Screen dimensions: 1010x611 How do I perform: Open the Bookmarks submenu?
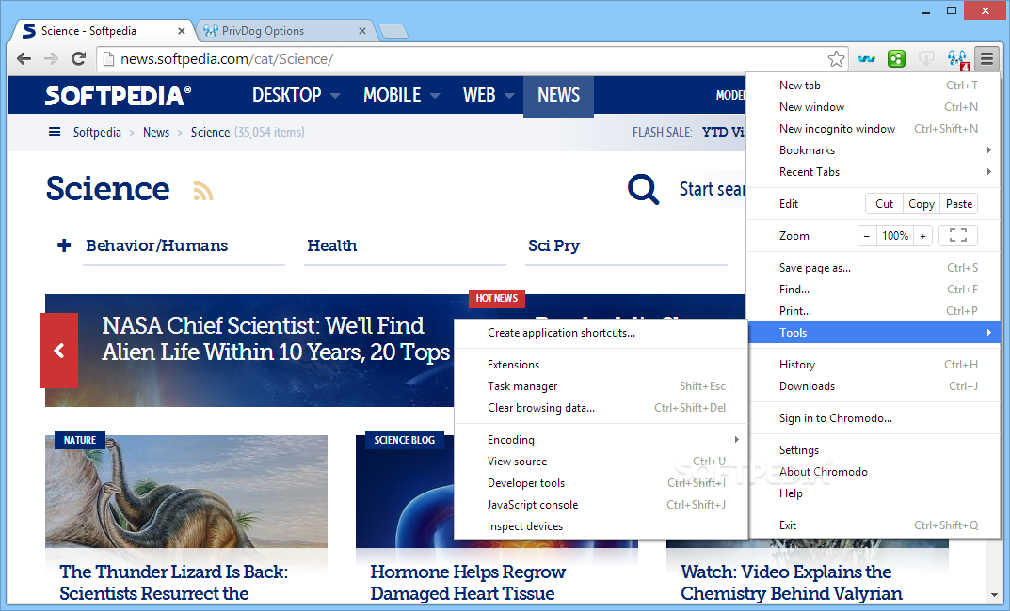pyautogui.click(x=873, y=149)
